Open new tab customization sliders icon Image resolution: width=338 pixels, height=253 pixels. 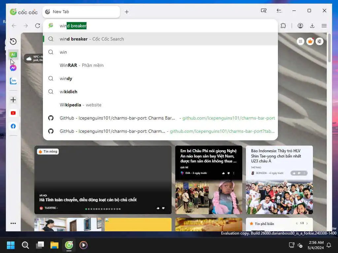(x=320, y=41)
